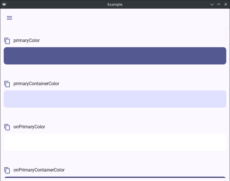Screen dimensions: 230x181
Task: Maximize the Example window with up chevron
Action: (x=219, y=4)
